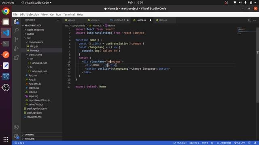The image size is (259, 145).
Task: Open Blog.js in the explorer tree
Action: click(34, 46)
